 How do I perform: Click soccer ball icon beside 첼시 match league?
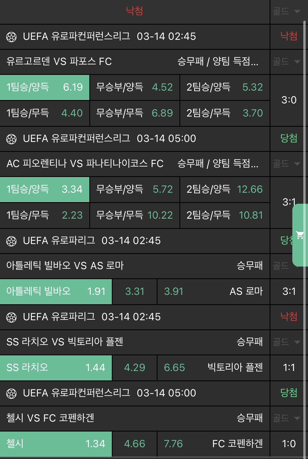click(x=11, y=394)
